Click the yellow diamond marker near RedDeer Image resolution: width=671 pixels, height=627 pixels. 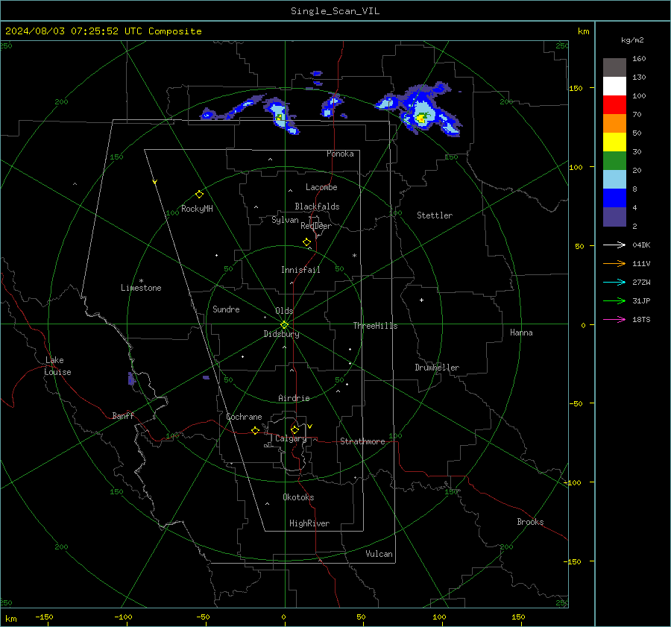pos(307,242)
